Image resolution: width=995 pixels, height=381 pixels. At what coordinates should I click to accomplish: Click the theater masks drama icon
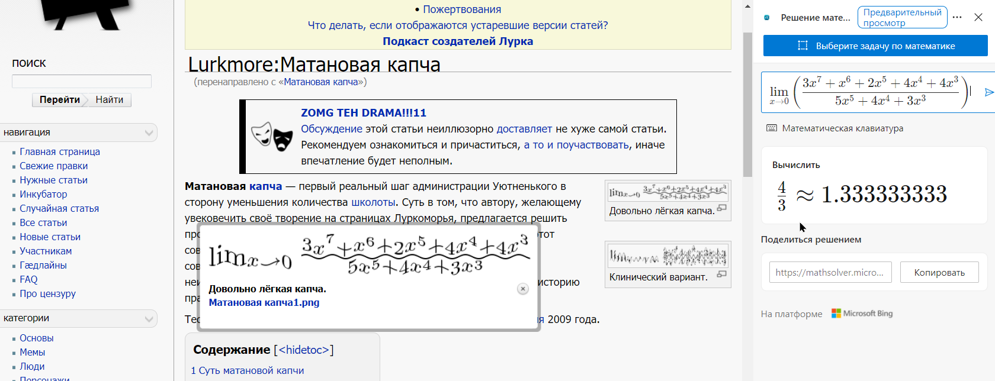[x=272, y=136]
